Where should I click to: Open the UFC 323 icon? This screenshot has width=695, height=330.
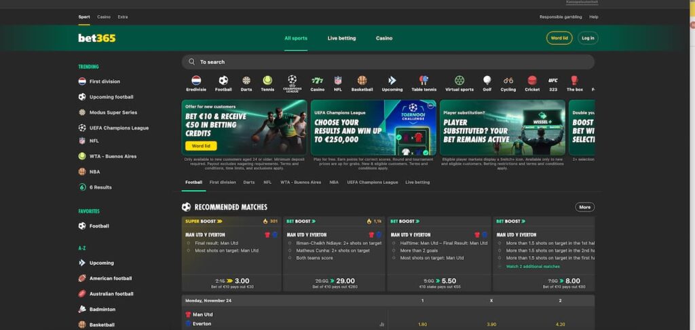553,80
